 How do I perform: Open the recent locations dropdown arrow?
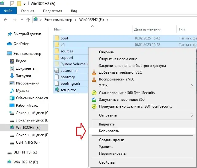click(x=22, y=20)
